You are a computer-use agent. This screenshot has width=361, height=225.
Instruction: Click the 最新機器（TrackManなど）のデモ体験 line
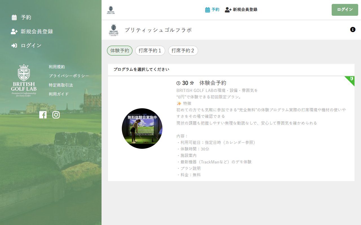(x=214, y=162)
